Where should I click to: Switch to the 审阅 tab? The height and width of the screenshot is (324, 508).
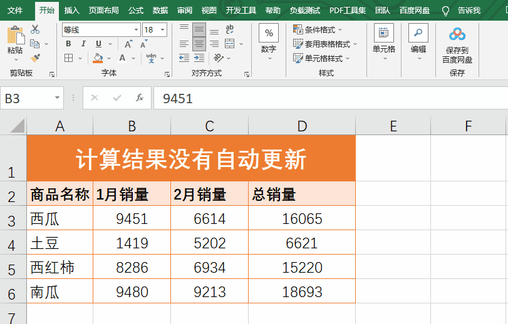click(185, 11)
